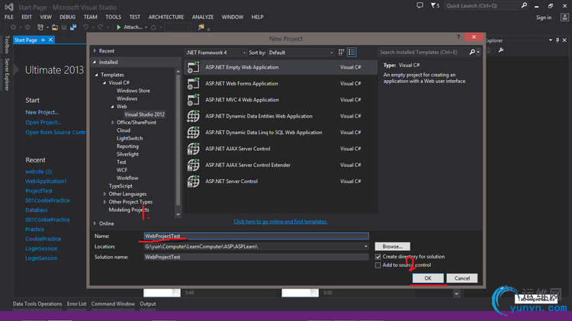Open the ARCHITECTURE menu
Image resolution: width=572 pixels, height=321 pixels.
click(166, 17)
